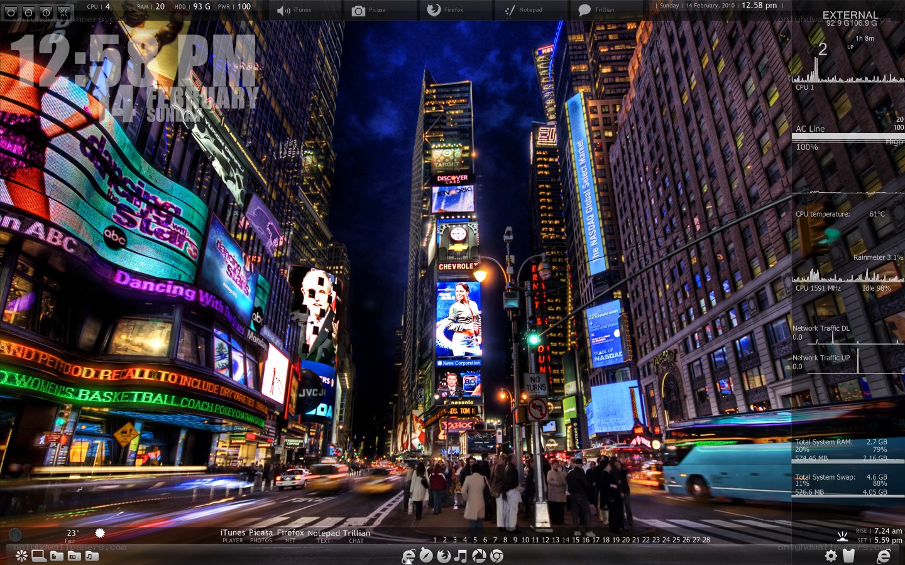This screenshot has width=905, height=565.
Task: Click the 'Network Traffic UP' label
Action: pyautogui.click(x=821, y=358)
